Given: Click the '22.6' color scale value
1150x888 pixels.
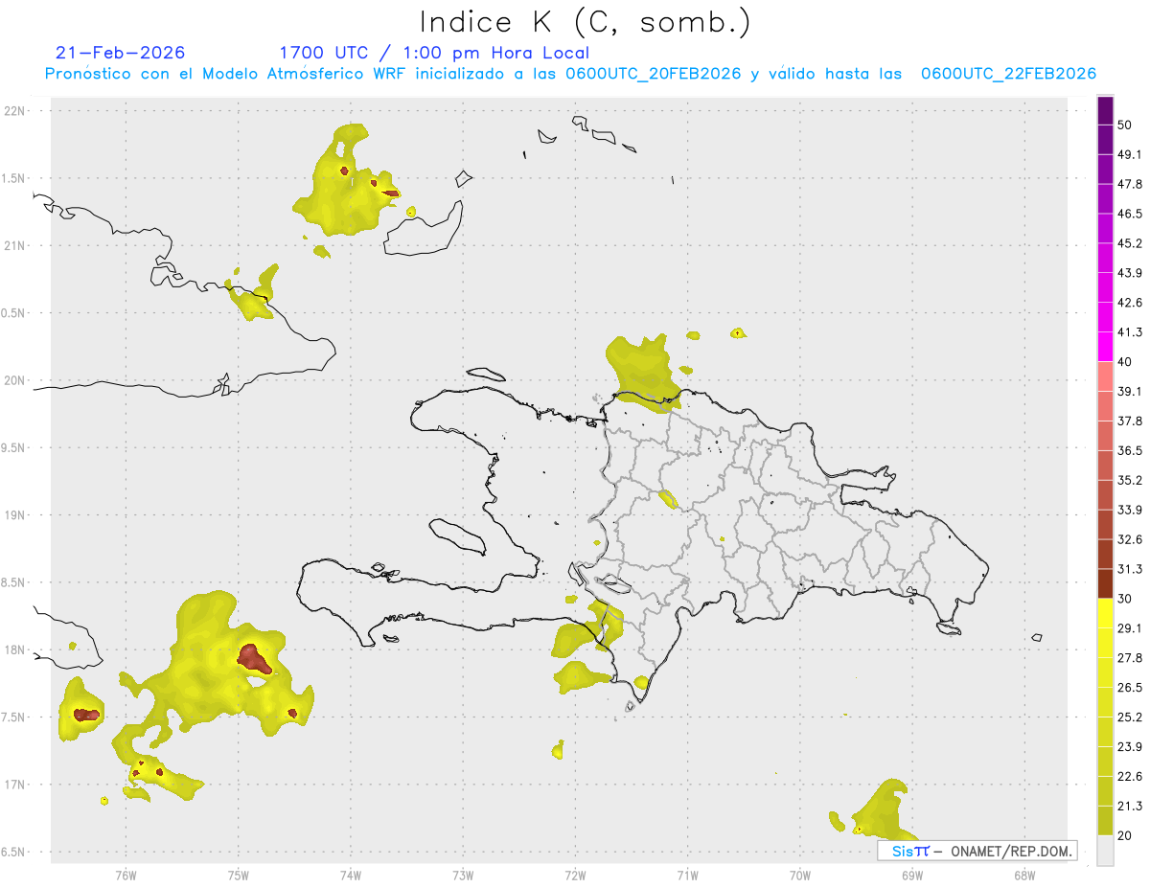Looking at the screenshot, I should (x=1129, y=777).
